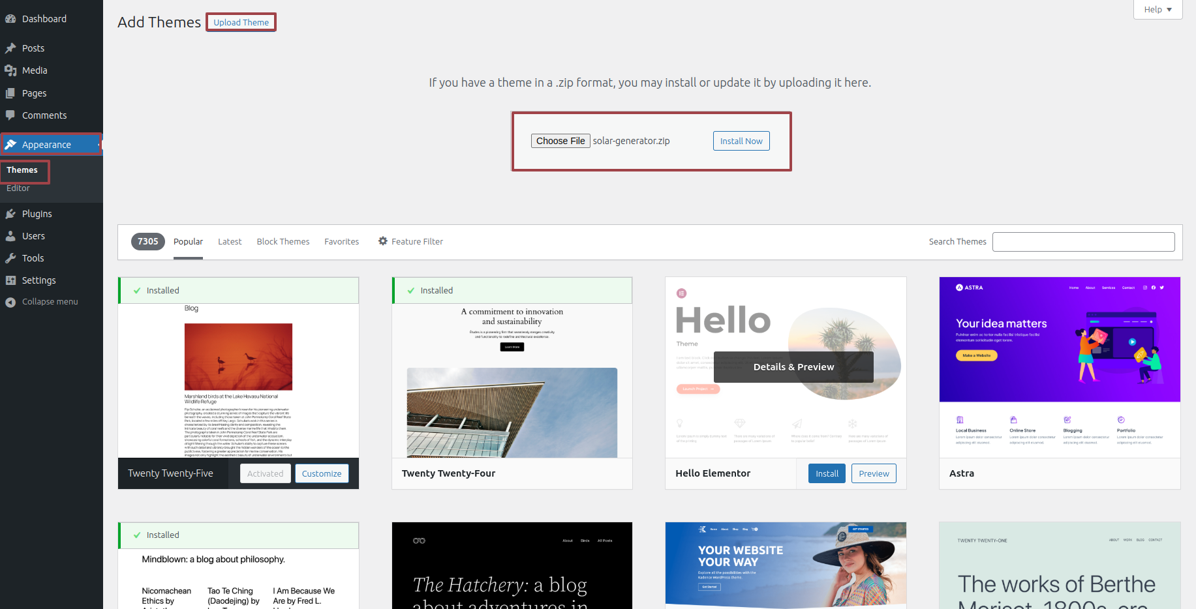Click the Upload Theme button
This screenshot has width=1196, height=609.
point(241,22)
